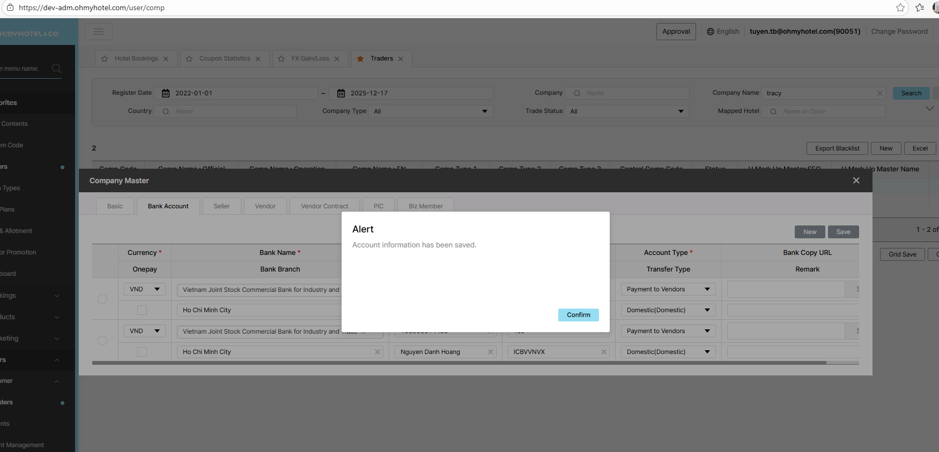This screenshot has height=452, width=939.
Task: Close the Traders tab
Action: click(x=401, y=59)
